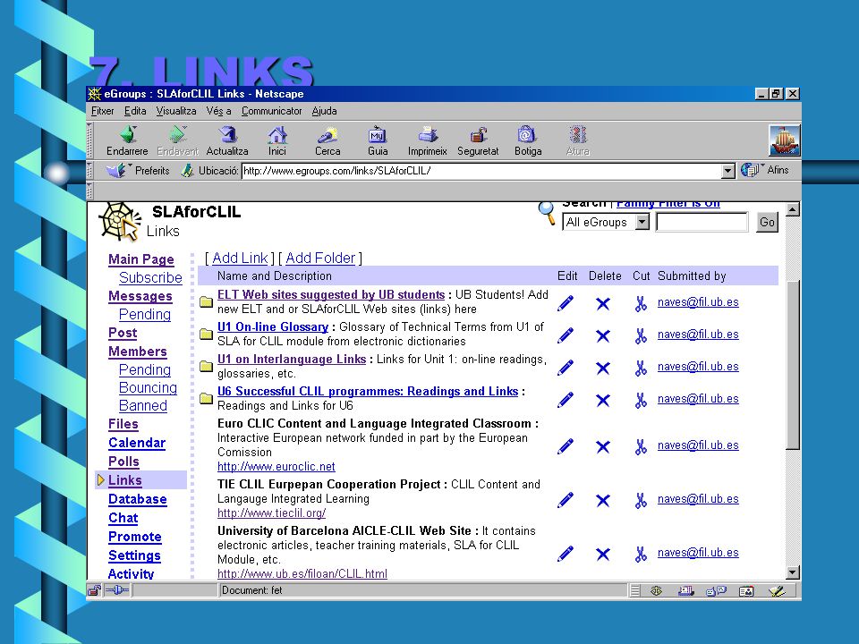
Task: Click the Netscape ship logo
Action: (x=785, y=140)
